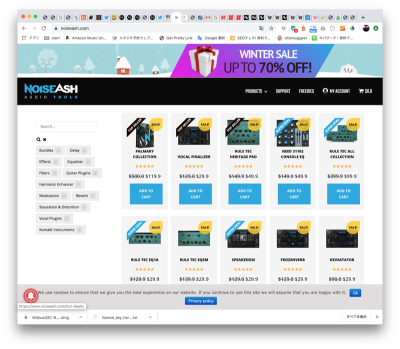The image size is (400, 349).
Task: Enable the Effects category filter
Action: (x=55, y=161)
